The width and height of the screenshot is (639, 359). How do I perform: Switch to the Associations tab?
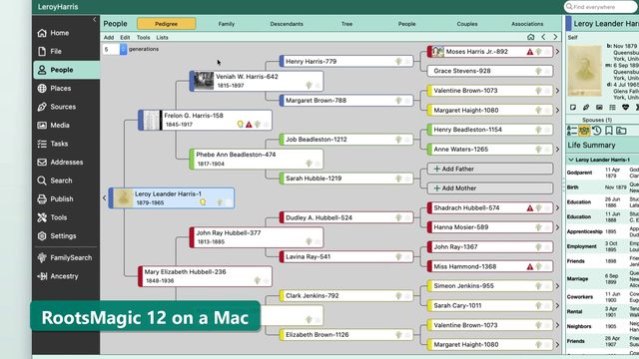(x=527, y=24)
